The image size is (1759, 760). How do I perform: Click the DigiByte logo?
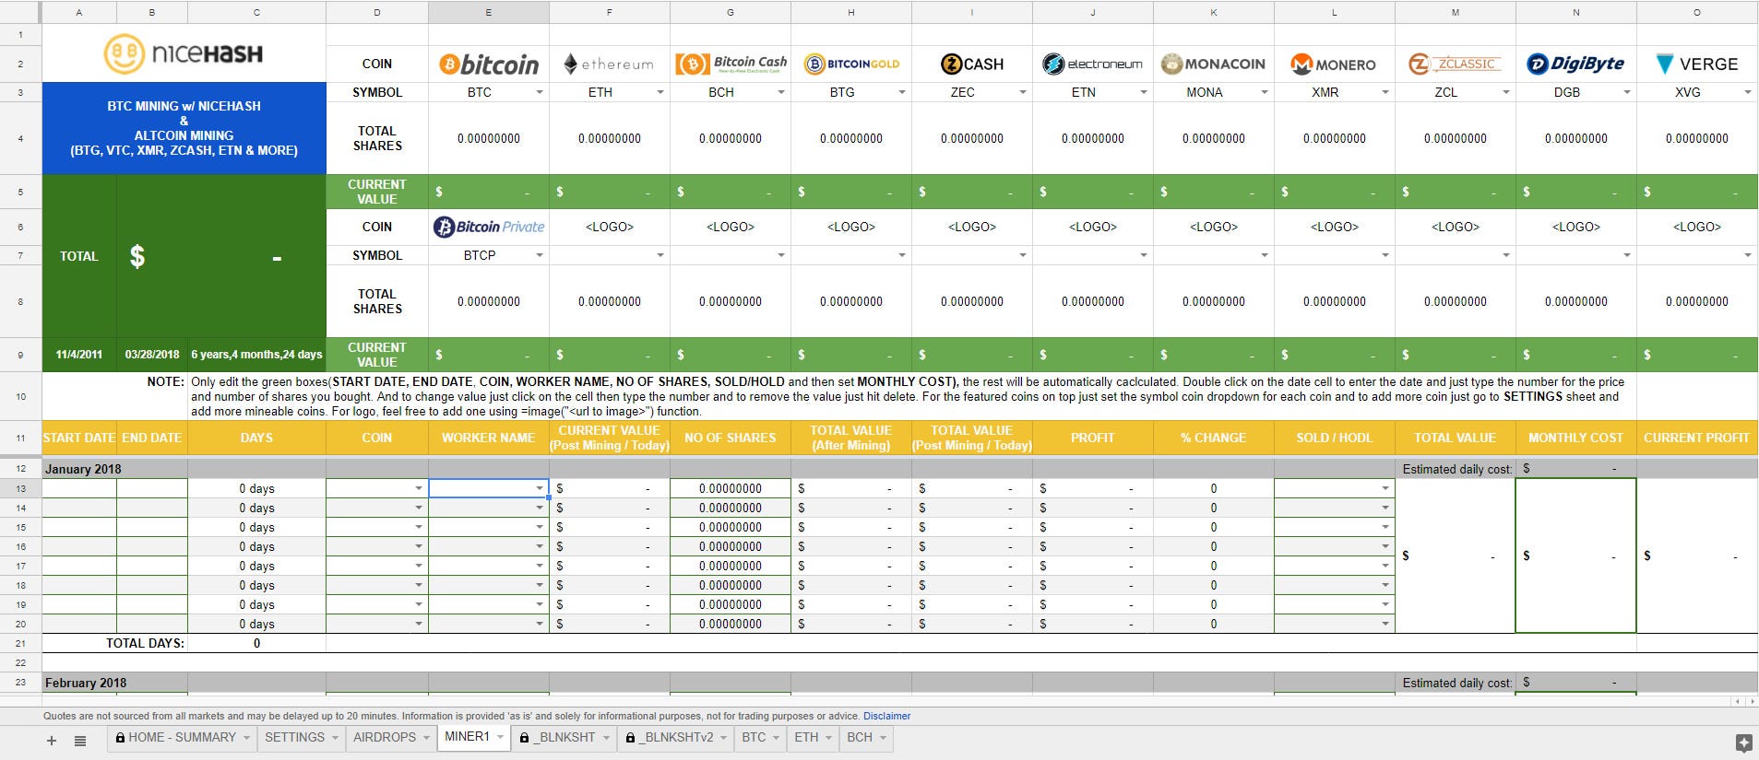(1576, 64)
